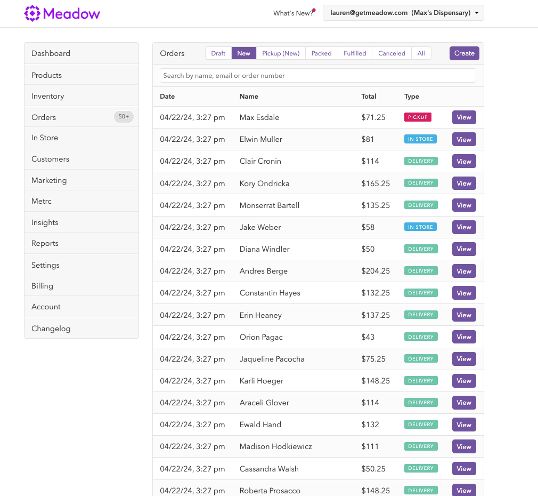Click the Meadow logo icon

coord(32,13)
